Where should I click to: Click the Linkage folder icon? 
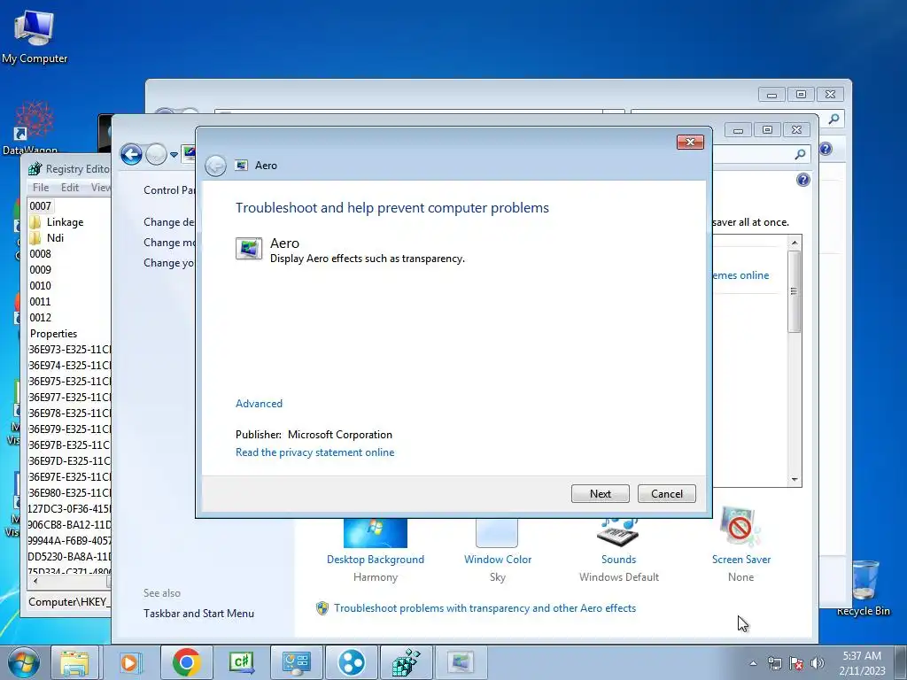(35, 222)
